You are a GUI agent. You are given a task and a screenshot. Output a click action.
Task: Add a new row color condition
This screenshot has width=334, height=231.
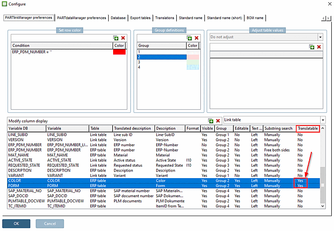point(116,38)
